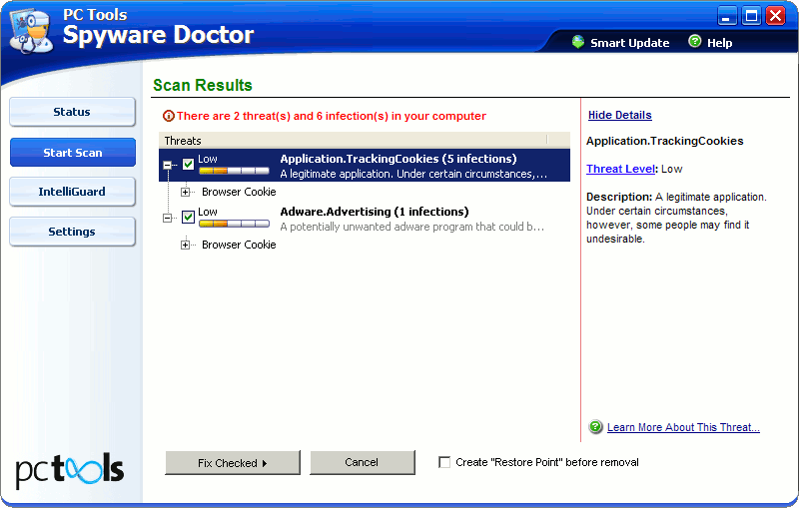Close the Spyware Doctor window
The image size is (799, 508).
click(776, 16)
